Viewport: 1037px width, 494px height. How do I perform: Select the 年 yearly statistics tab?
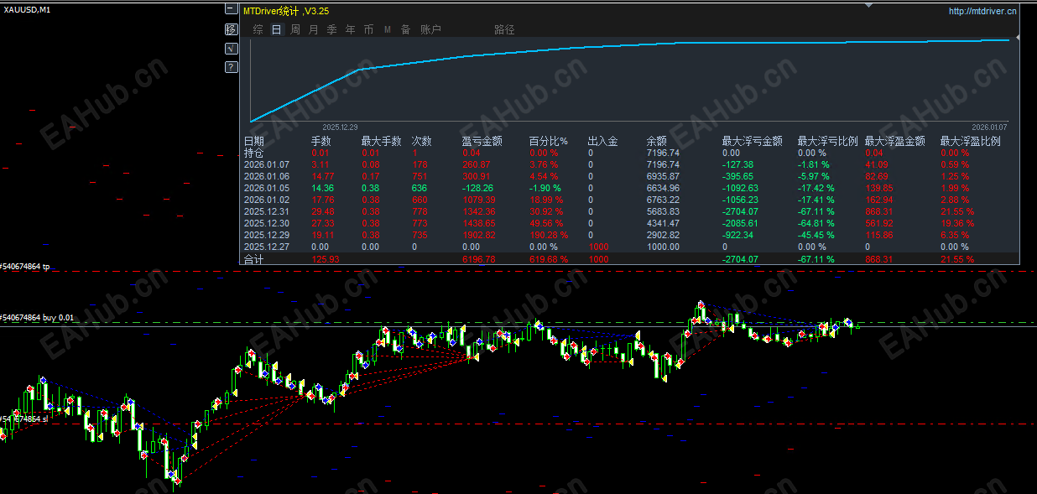(x=350, y=29)
